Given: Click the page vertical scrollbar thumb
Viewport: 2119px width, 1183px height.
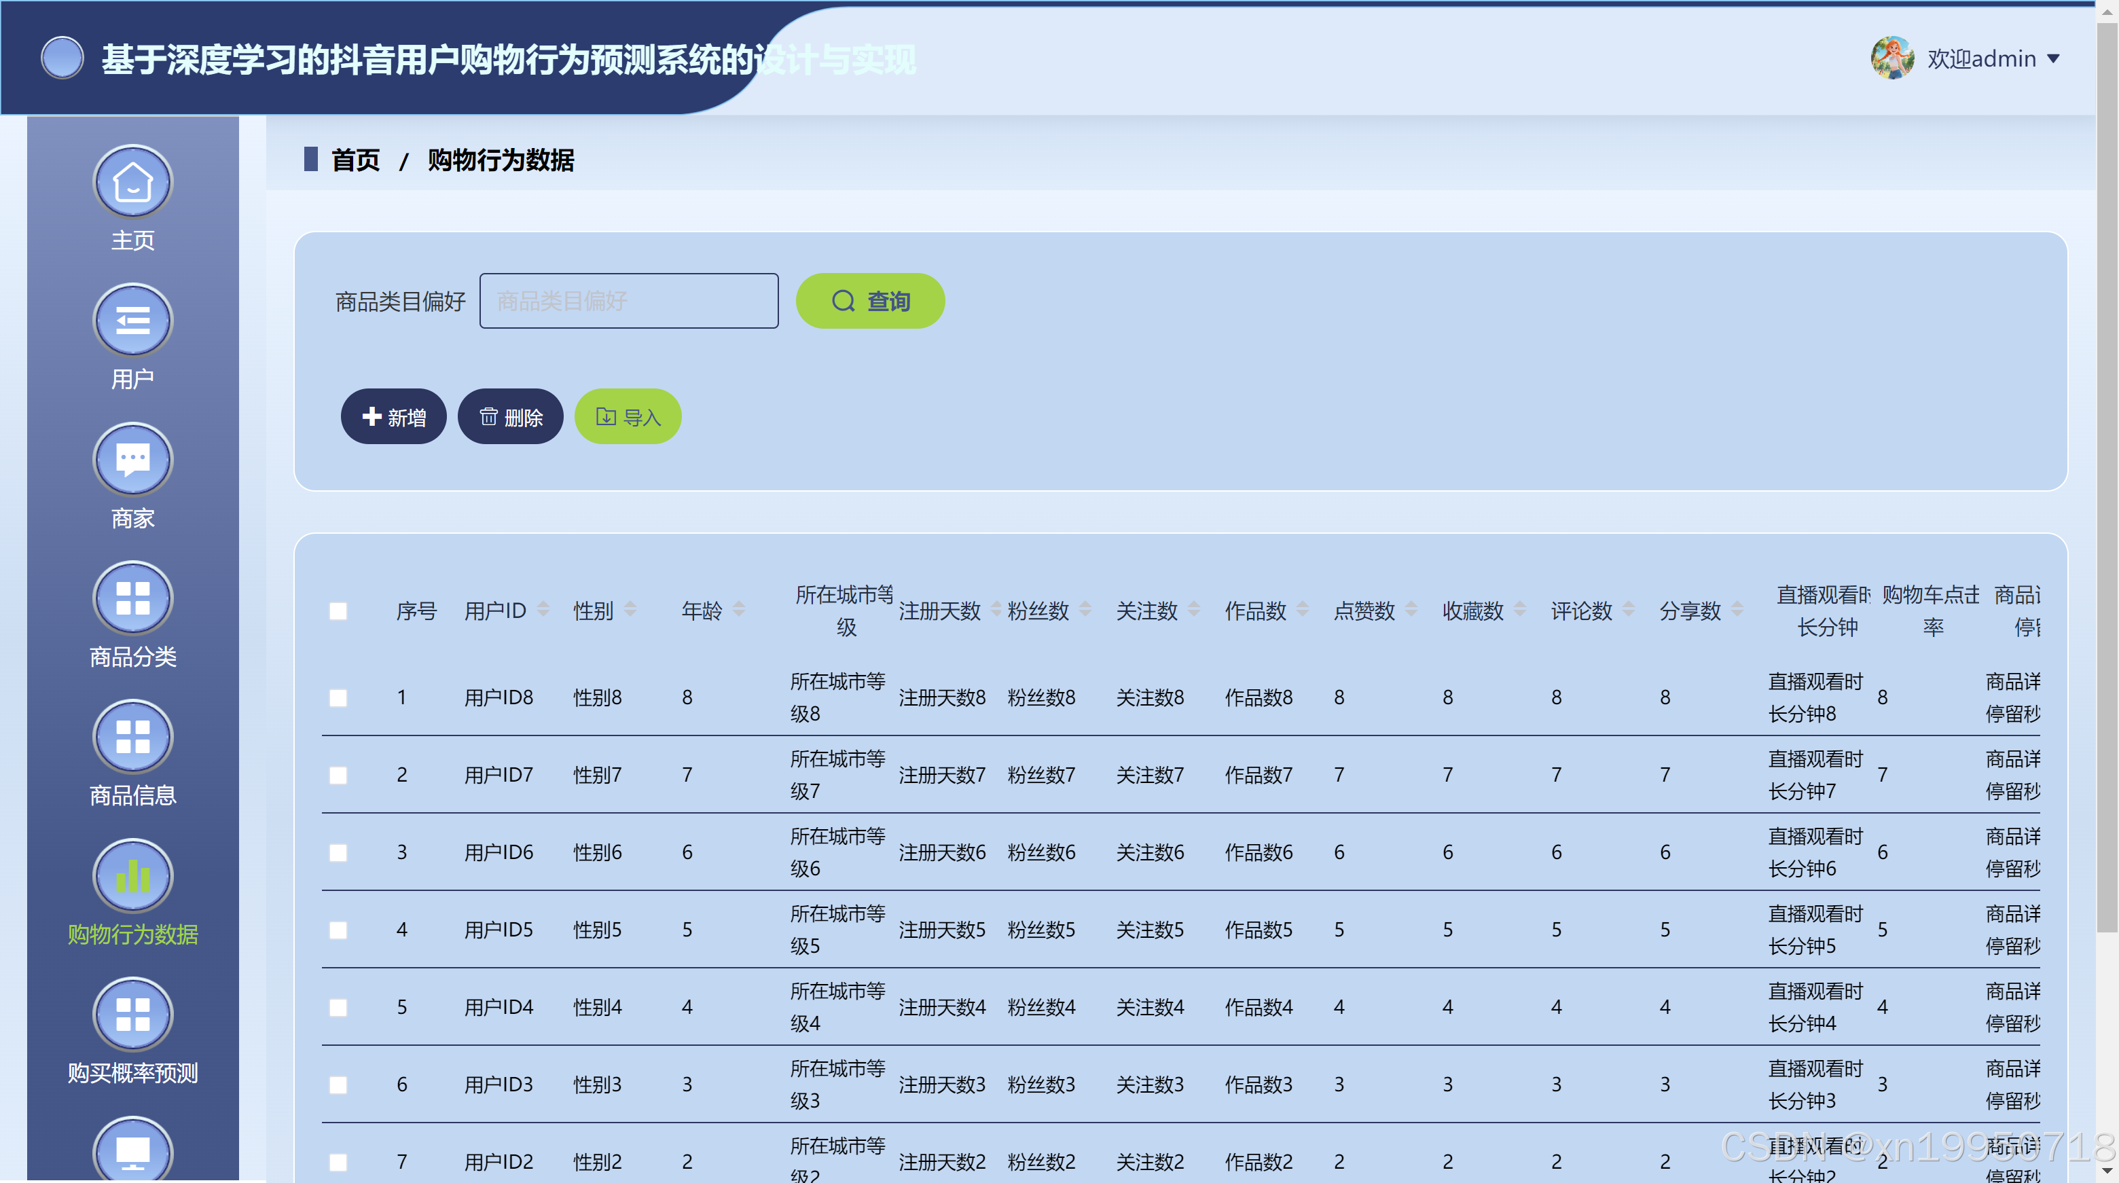Looking at the screenshot, I should pos(2107,477).
